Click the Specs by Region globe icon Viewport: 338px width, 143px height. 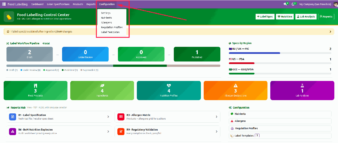[x=230, y=43]
